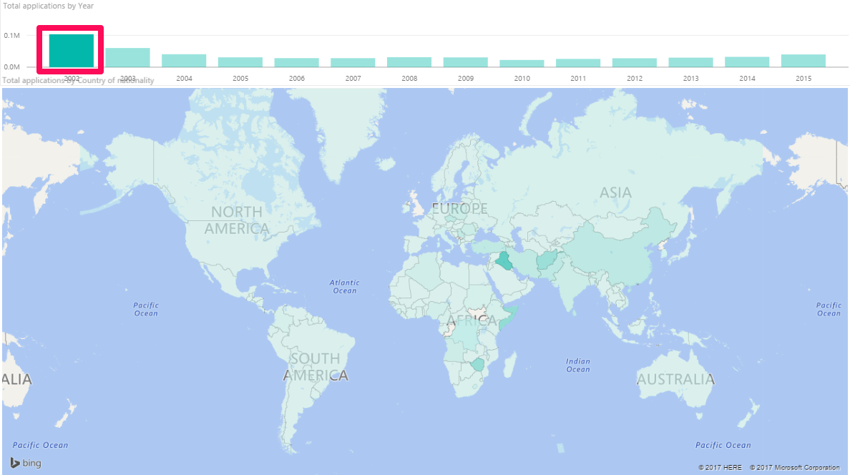
Task: Select the 2004 applications bar
Action: (184, 61)
